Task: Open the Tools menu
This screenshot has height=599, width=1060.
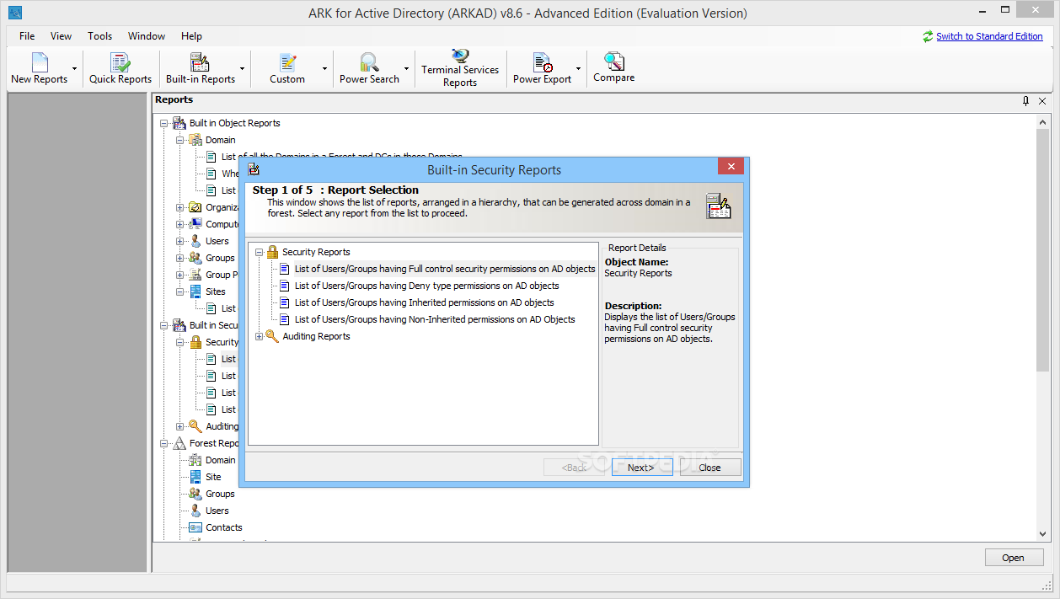Action: (99, 36)
